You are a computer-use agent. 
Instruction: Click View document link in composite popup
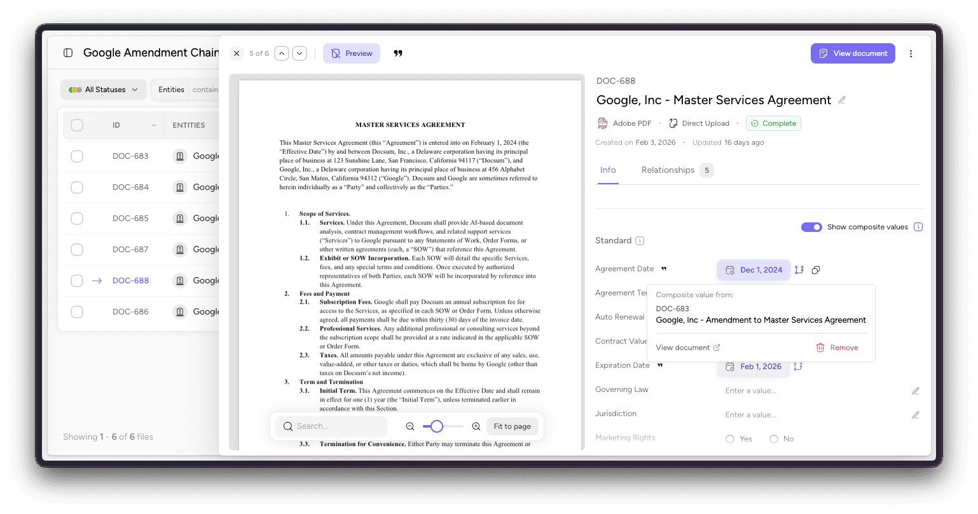(x=688, y=348)
